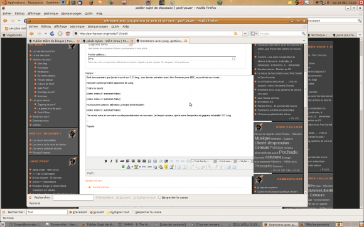Open the Affichage menu in the front window
The width and height of the screenshot is (364, 227).
pos(60,27)
